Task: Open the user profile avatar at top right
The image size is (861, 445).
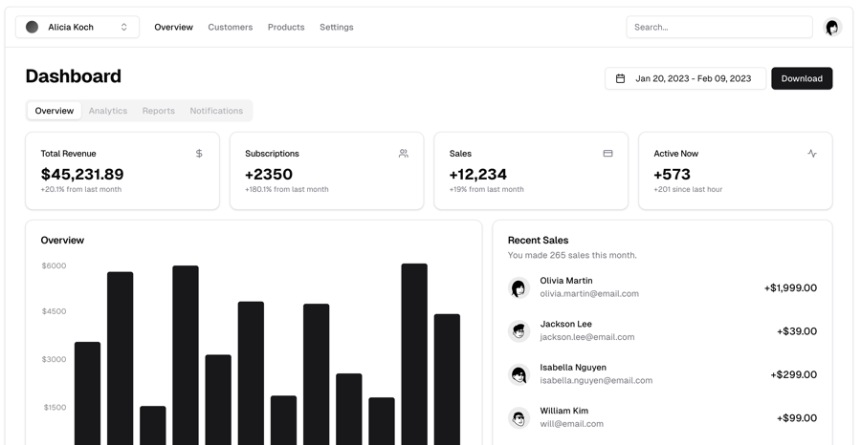Action: (x=831, y=28)
